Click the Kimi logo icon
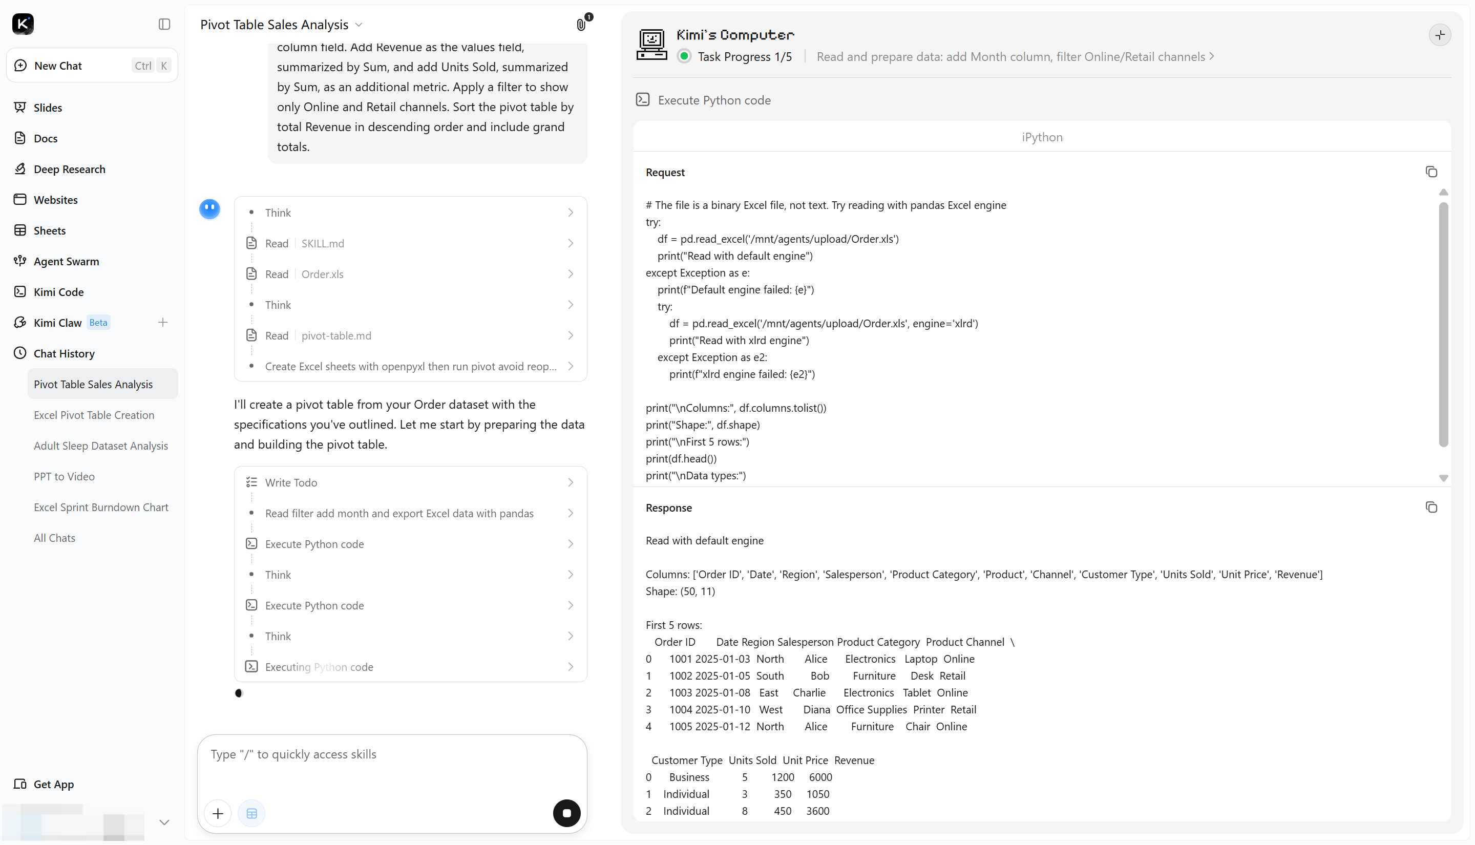 pyautogui.click(x=23, y=24)
